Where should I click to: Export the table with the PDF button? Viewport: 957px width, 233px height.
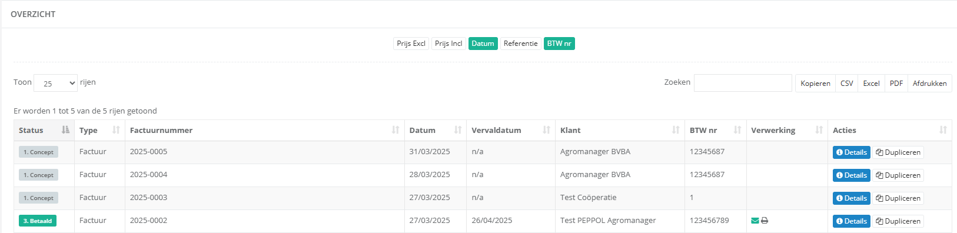click(896, 84)
